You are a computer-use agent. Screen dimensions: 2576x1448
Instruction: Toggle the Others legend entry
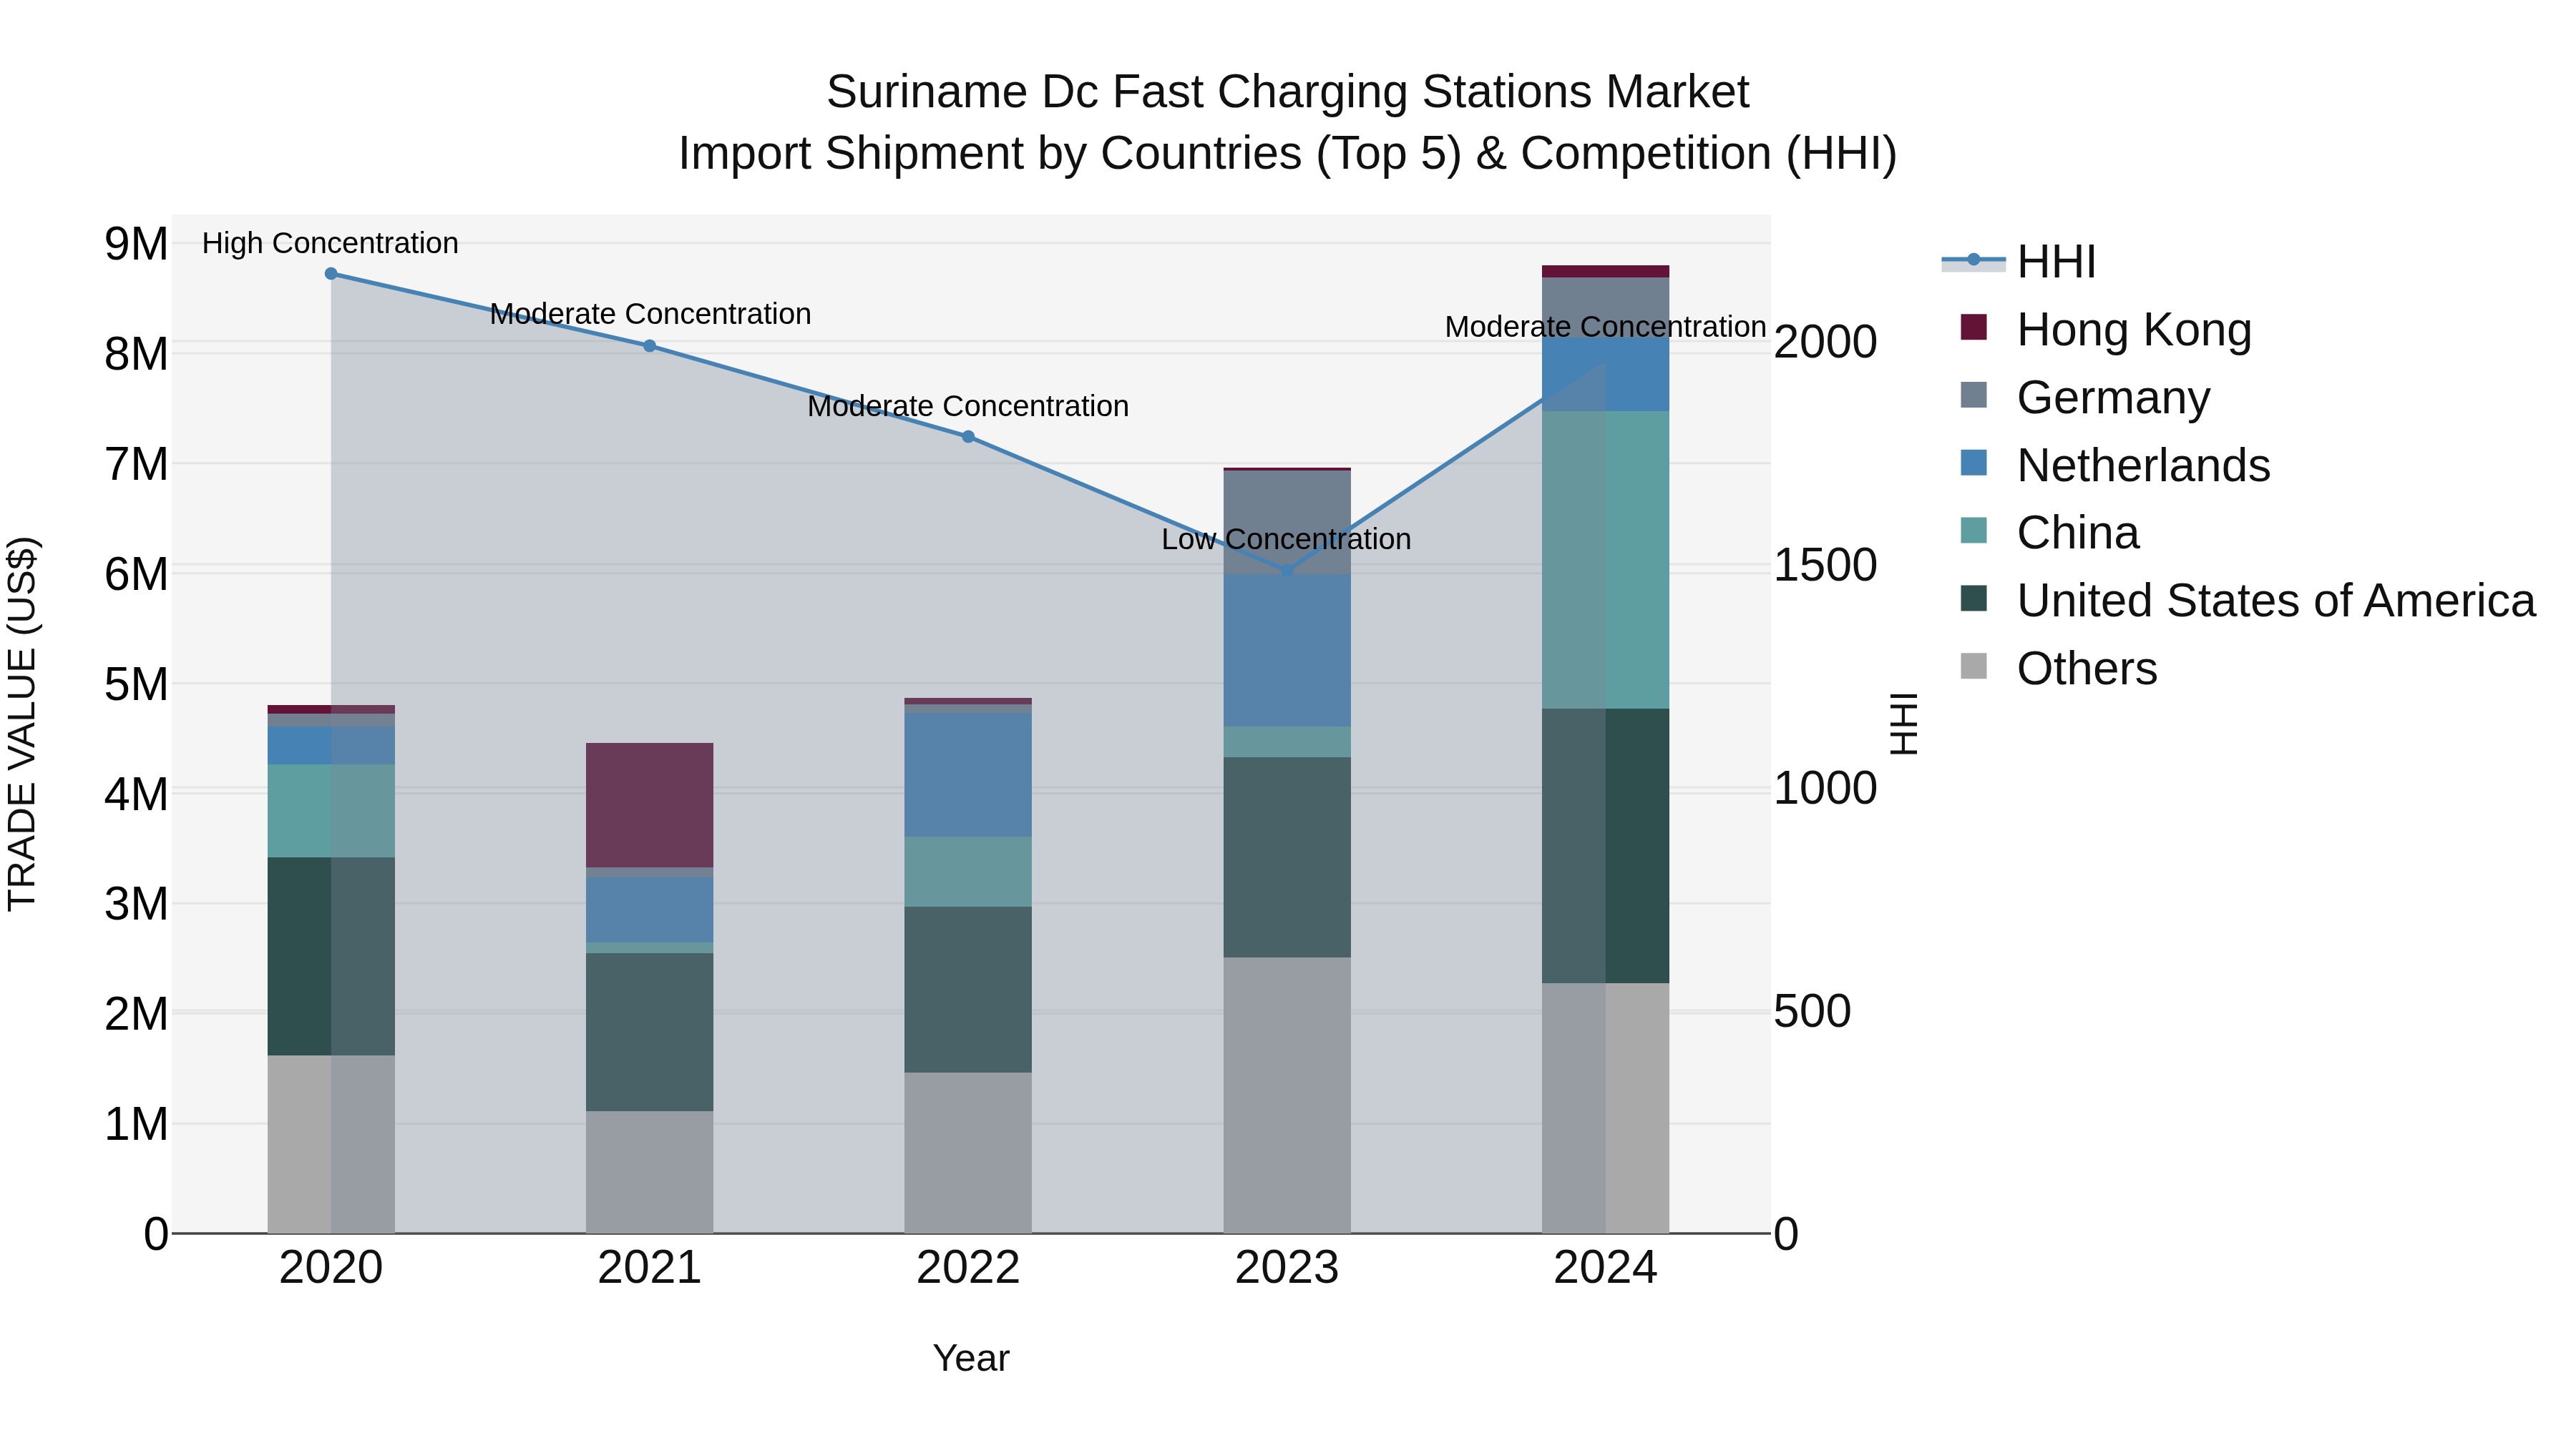pyautogui.click(x=2059, y=669)
